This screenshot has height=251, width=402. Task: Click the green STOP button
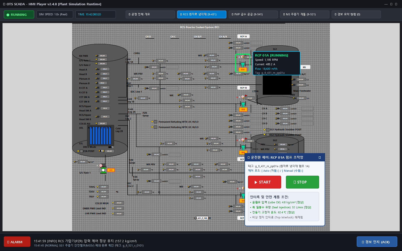(x=303, y=182)
